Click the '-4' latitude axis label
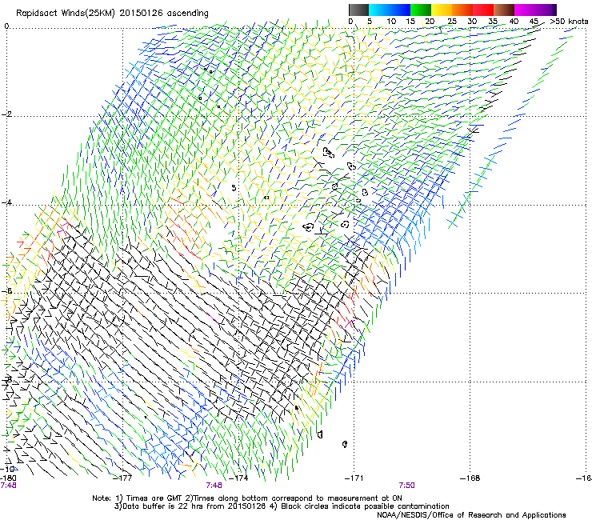The image size is (592, 520). pos(6,202)
